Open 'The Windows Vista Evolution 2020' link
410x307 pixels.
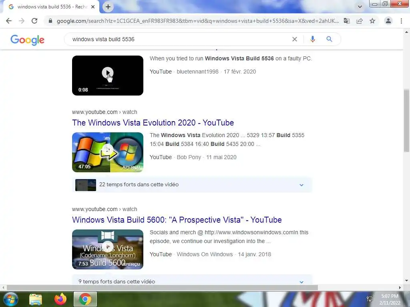click(153, 123)
